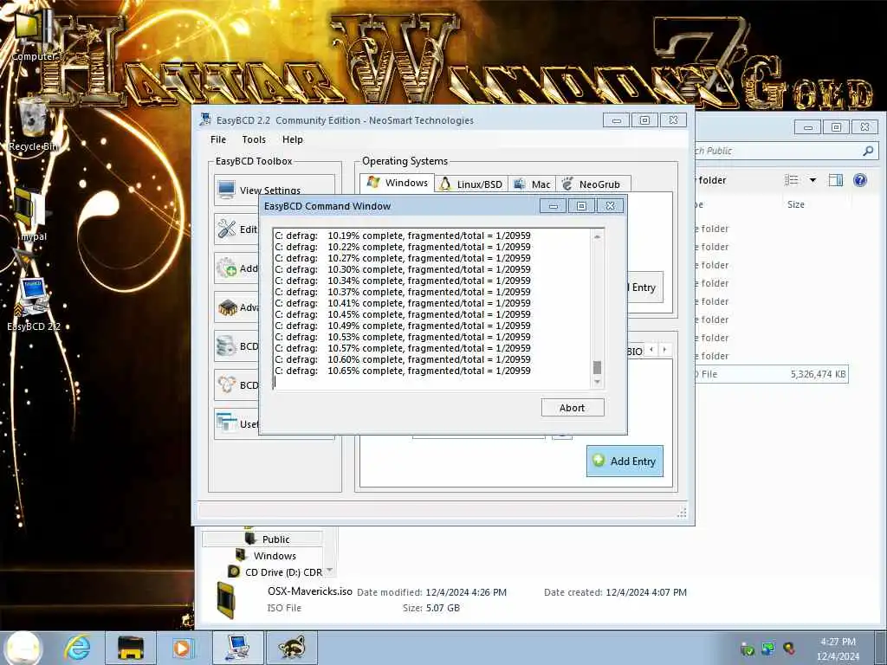
Task: Click the Add New Entry icon
Action: [x=226, y=268]
